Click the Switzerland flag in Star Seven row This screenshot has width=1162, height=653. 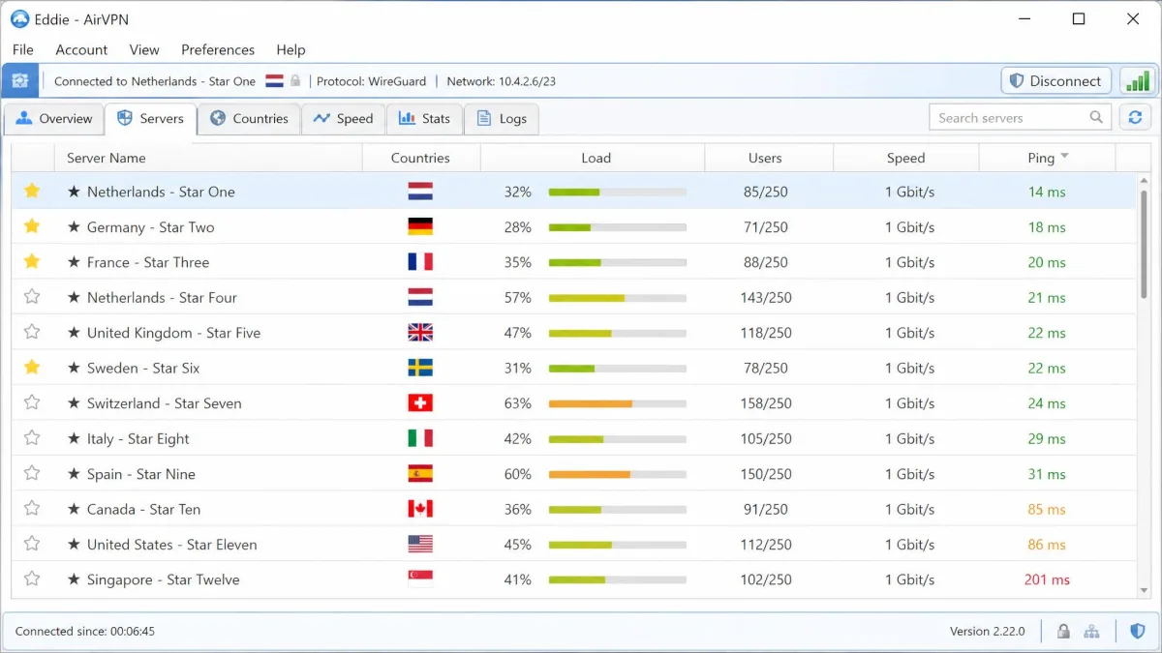tap(420, 403)
